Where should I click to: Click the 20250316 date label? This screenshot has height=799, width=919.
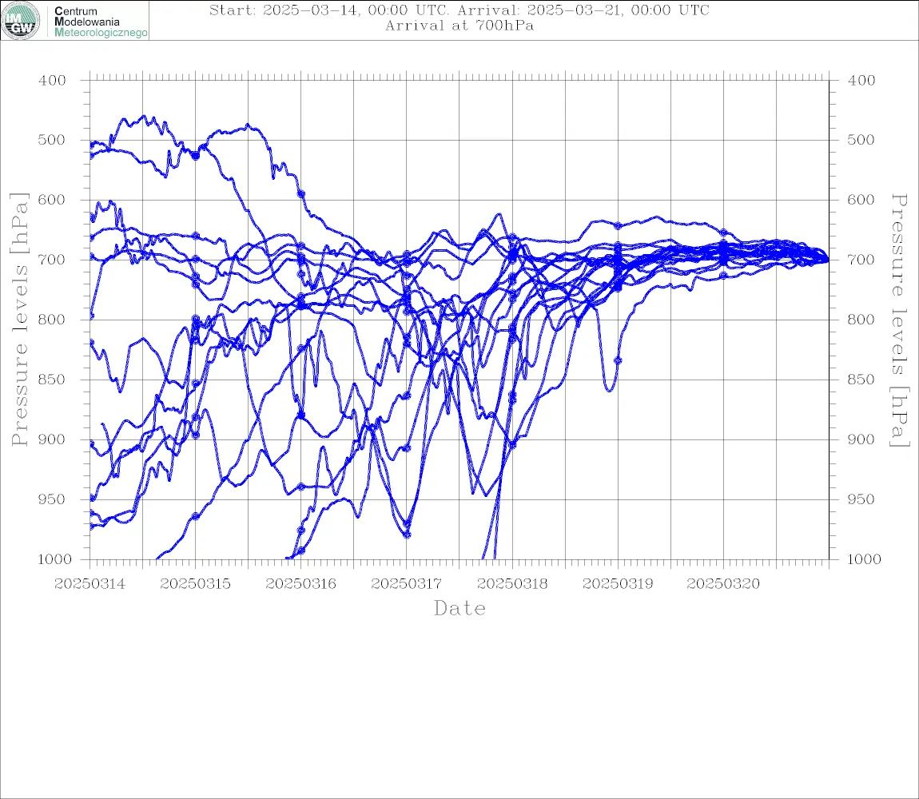tap(300, 584)
